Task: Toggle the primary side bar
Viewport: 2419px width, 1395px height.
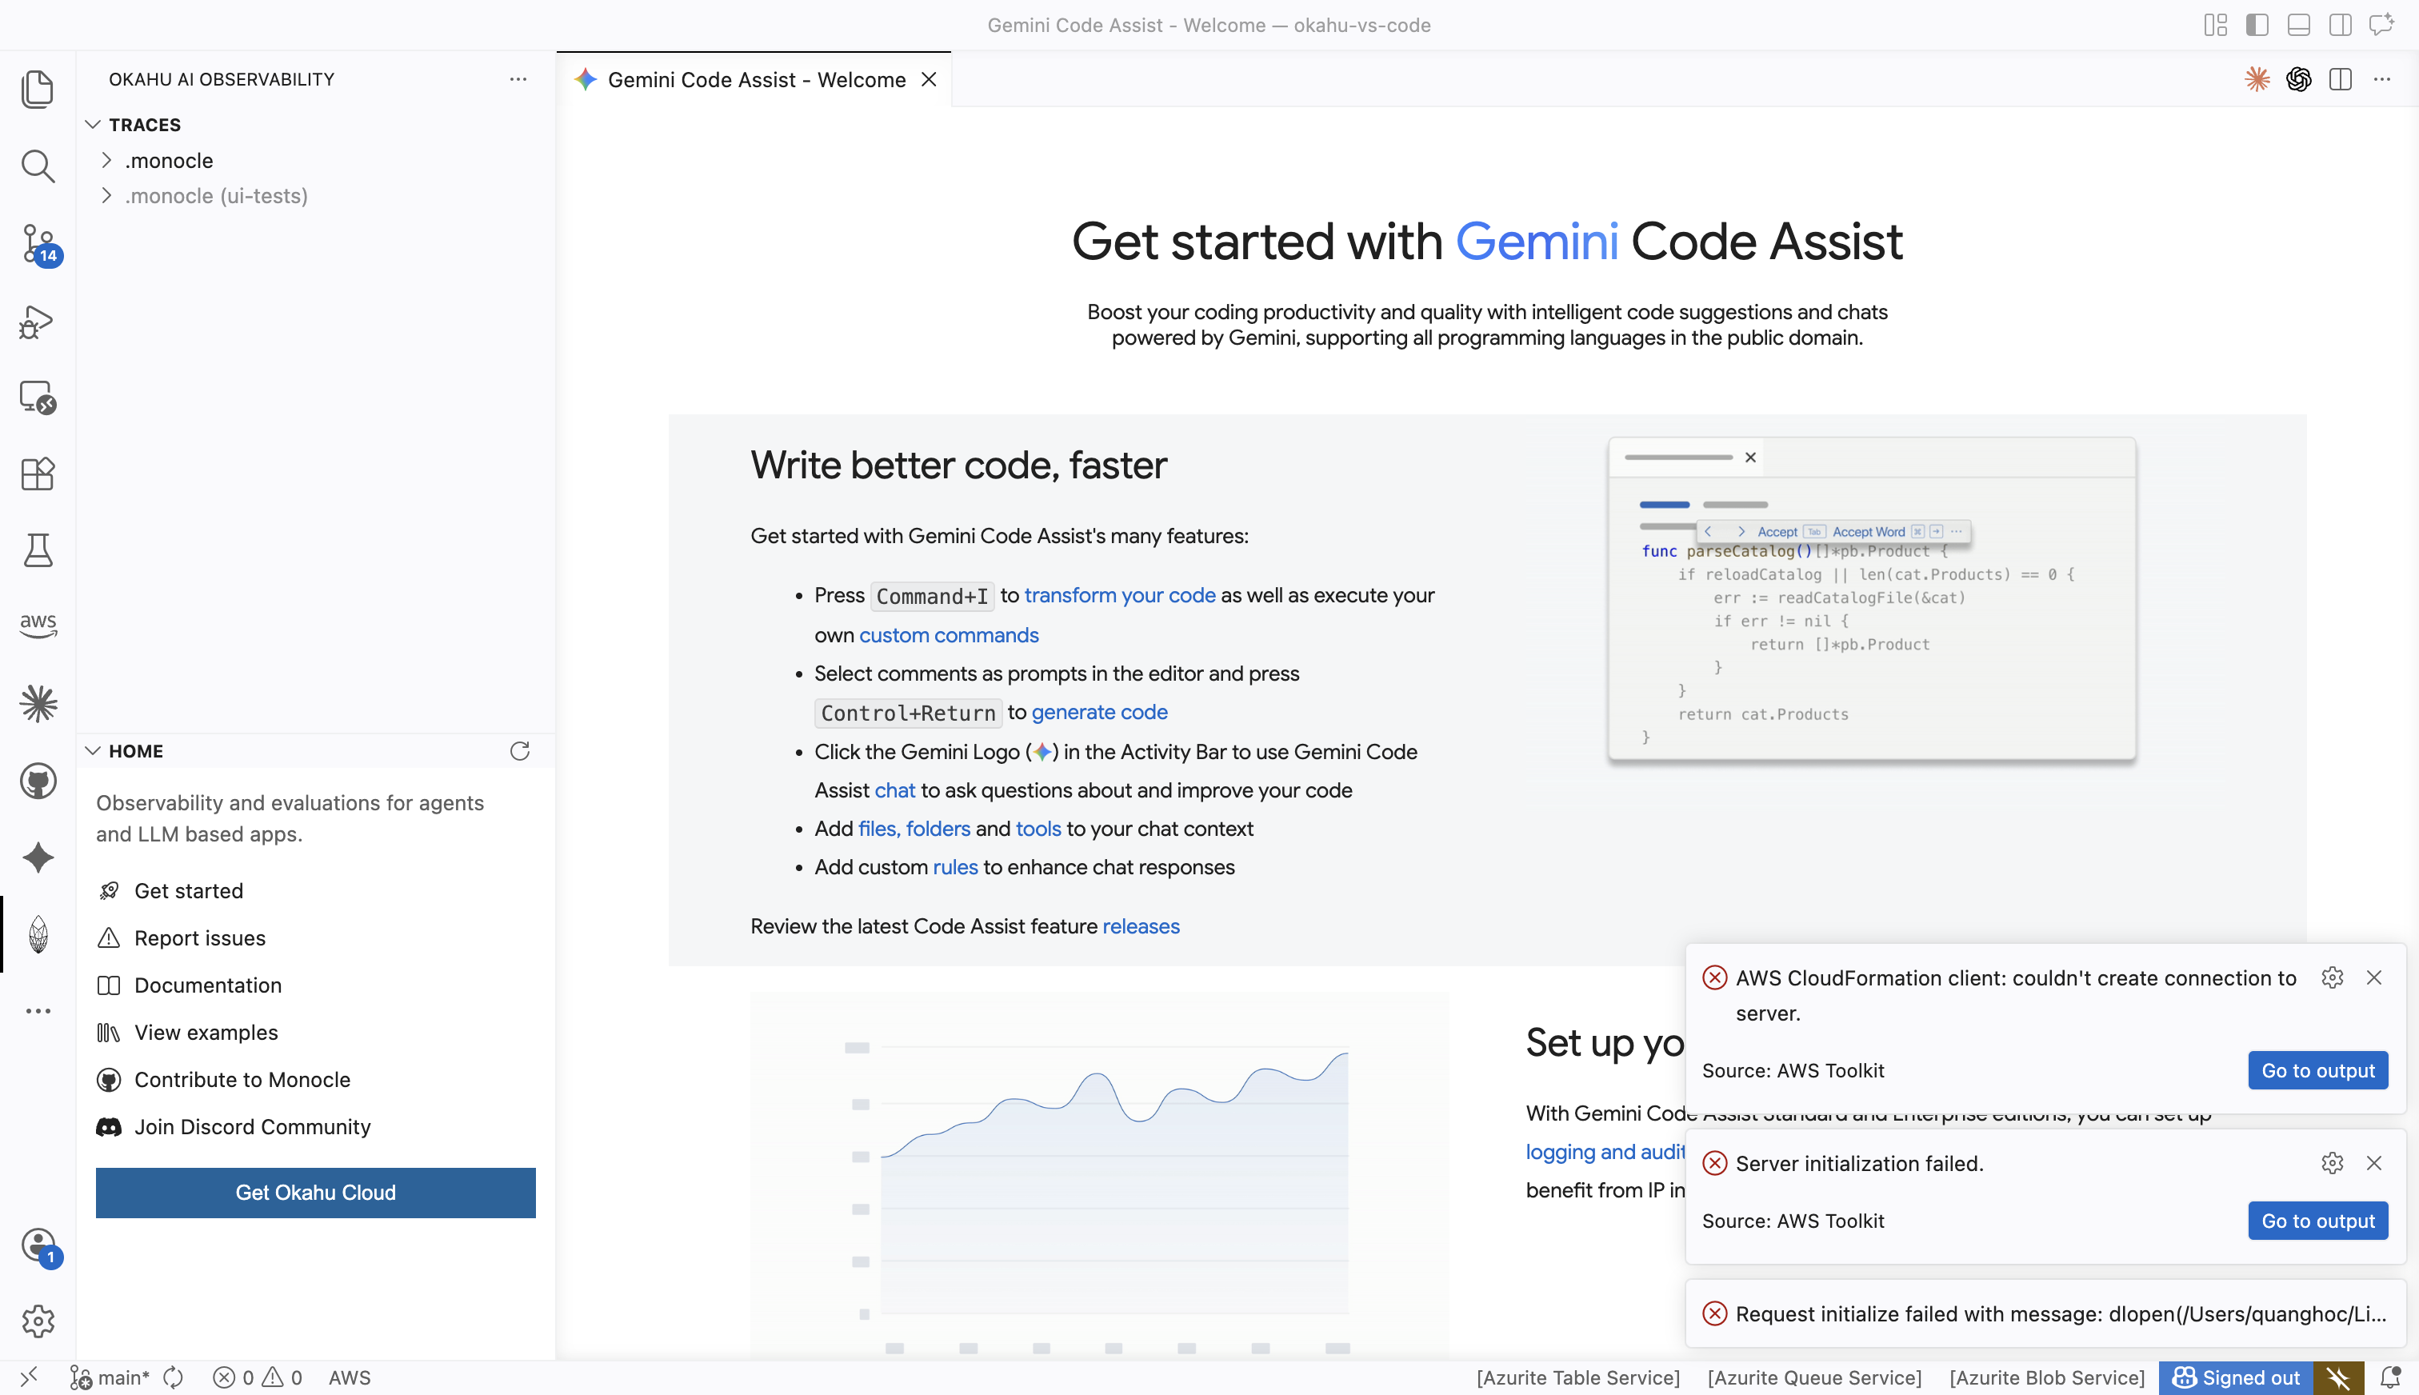Action: (x=2257, y=25)
